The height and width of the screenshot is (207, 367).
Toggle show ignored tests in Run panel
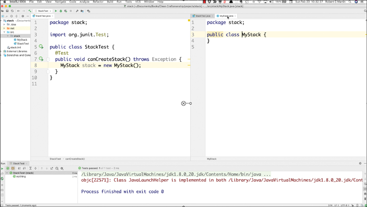13,168
